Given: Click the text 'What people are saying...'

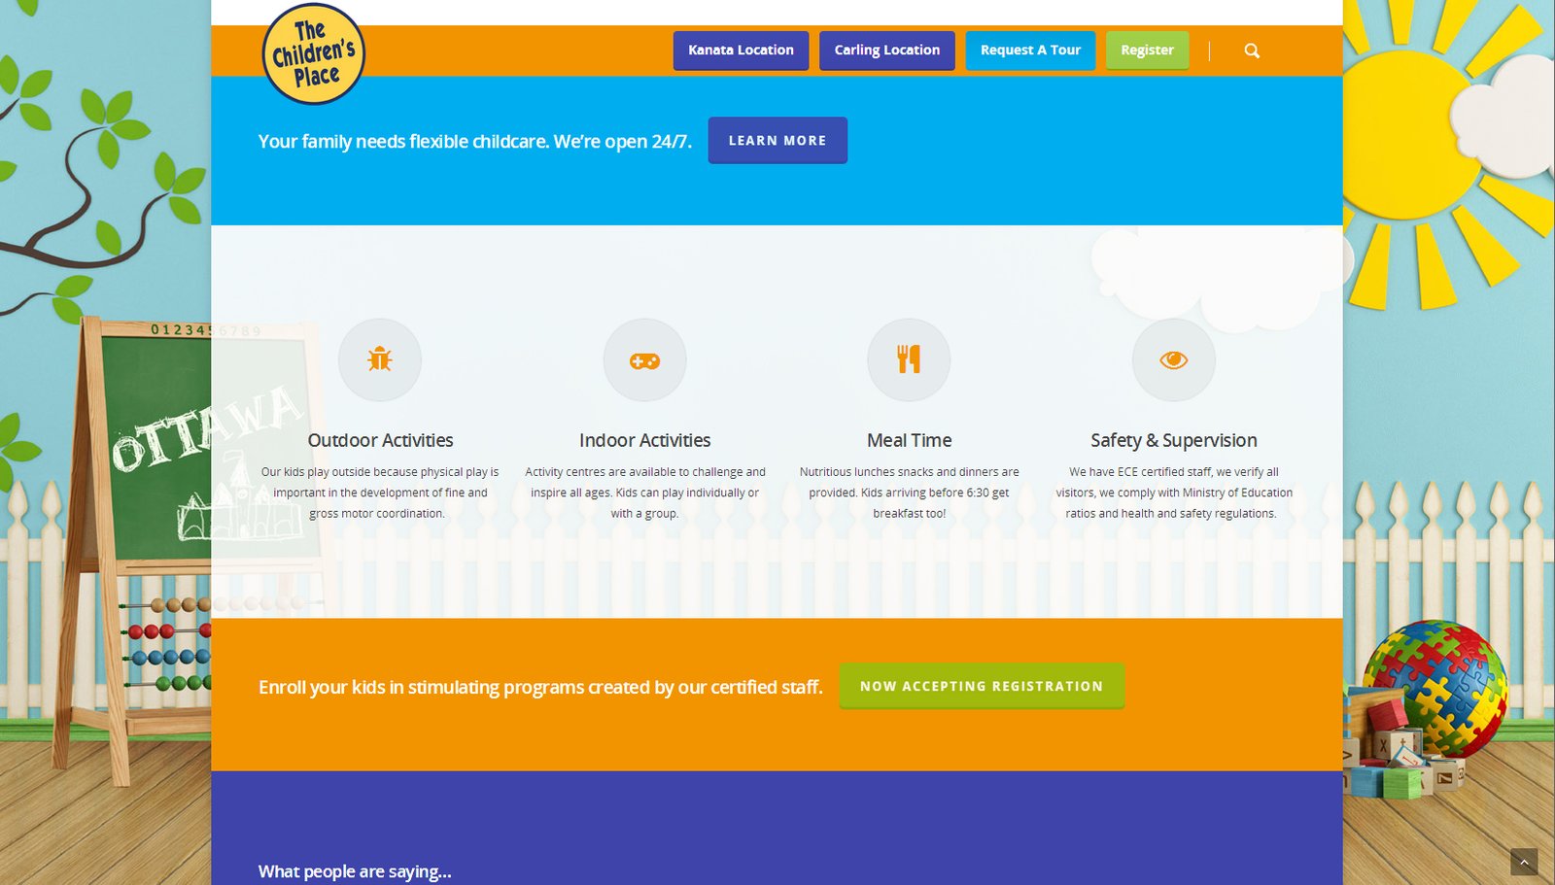Looking at the screenshot, I should (355, 871).
